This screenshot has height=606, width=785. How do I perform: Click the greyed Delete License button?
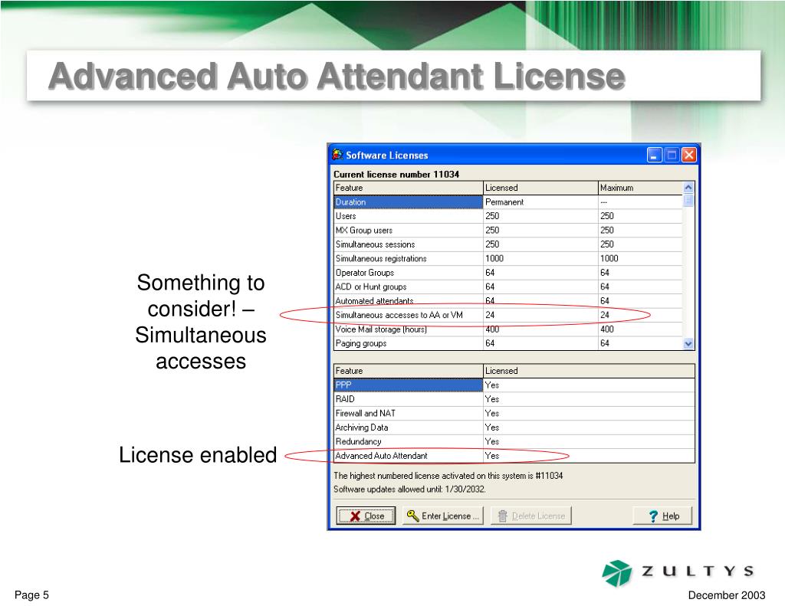pos(531,516)
